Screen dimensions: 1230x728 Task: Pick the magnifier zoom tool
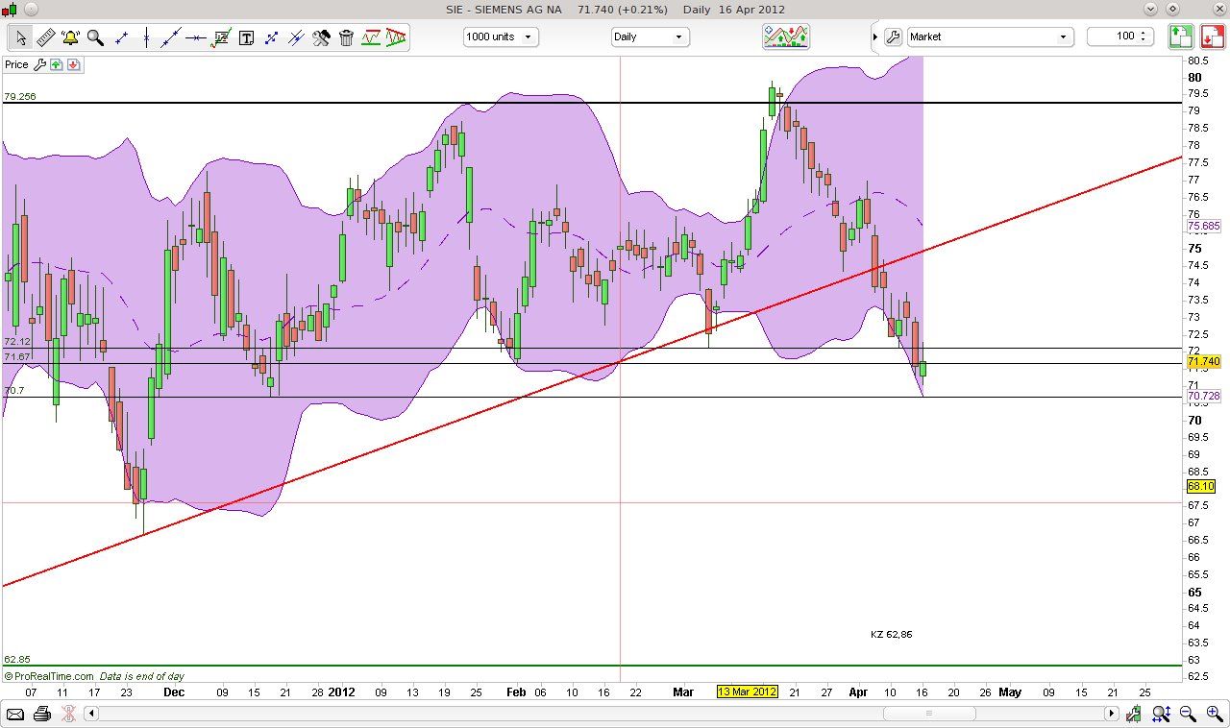pyautogui.click(x=96, y=38)
